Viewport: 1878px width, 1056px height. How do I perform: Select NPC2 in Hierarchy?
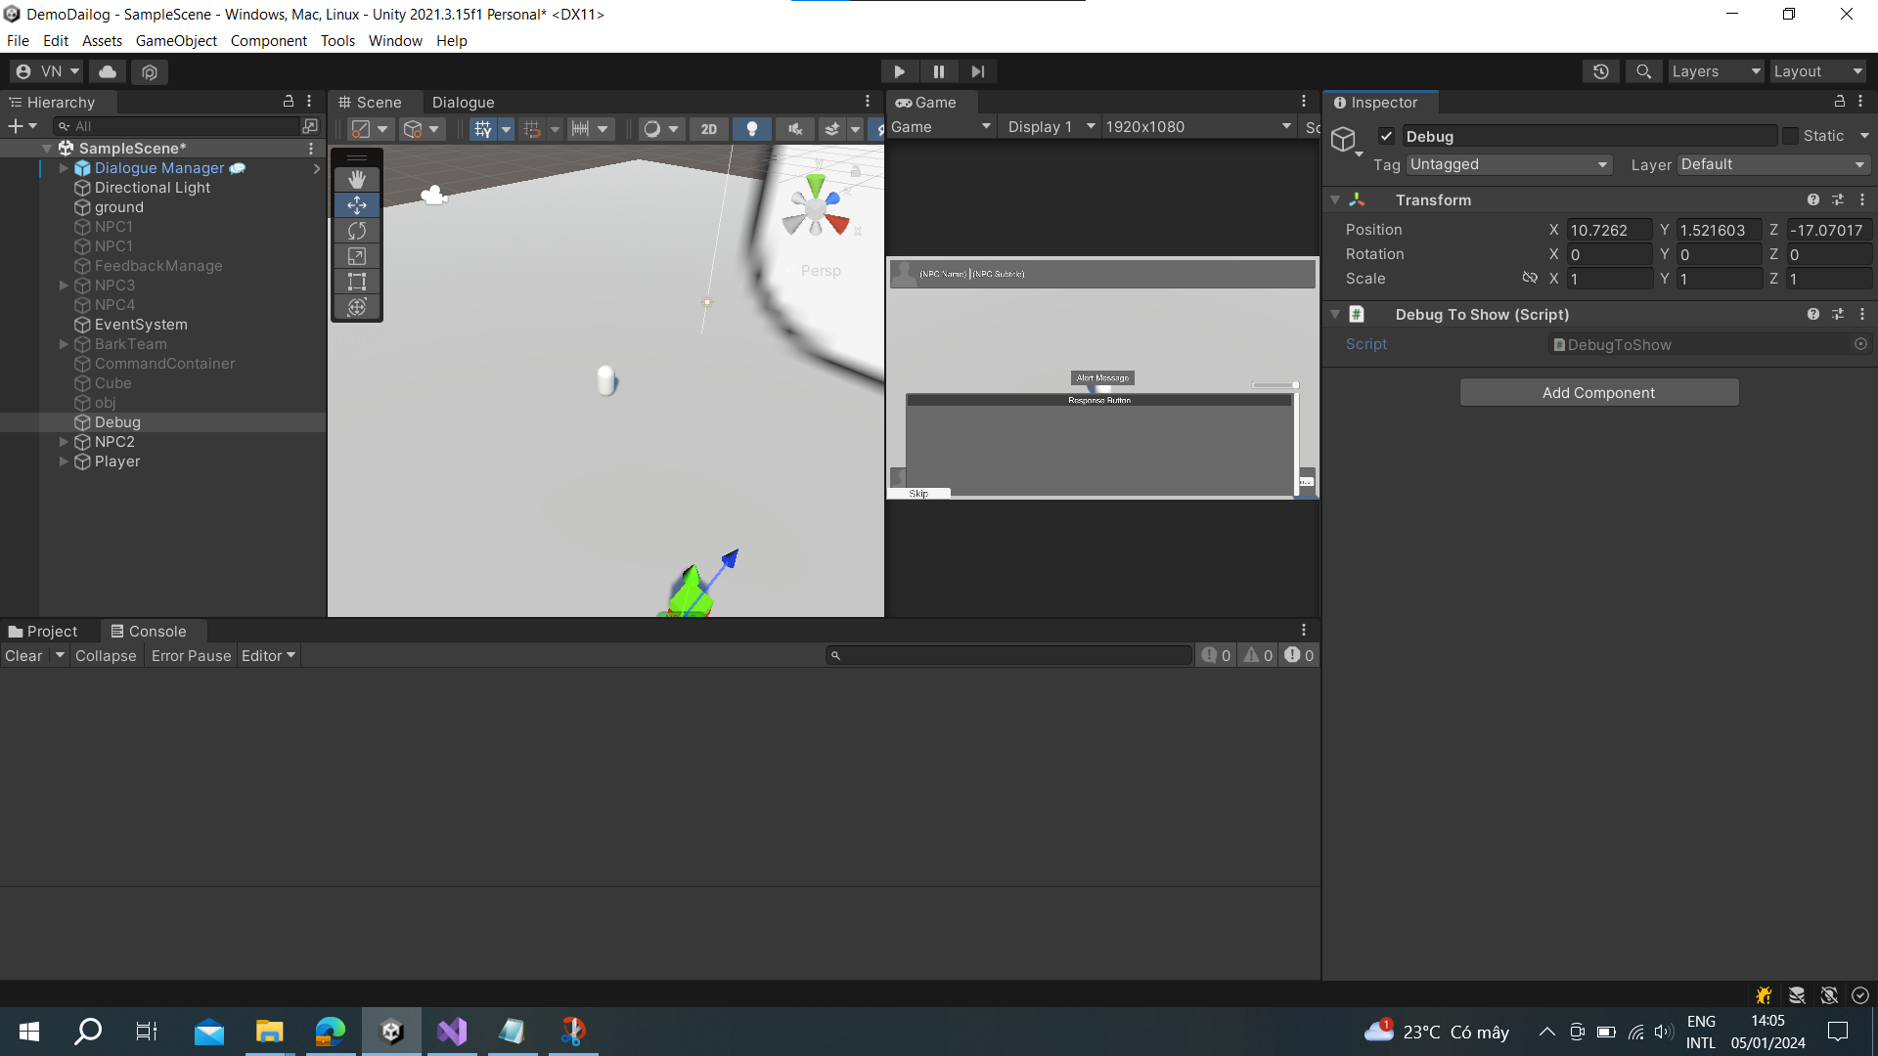coord(114,442)
